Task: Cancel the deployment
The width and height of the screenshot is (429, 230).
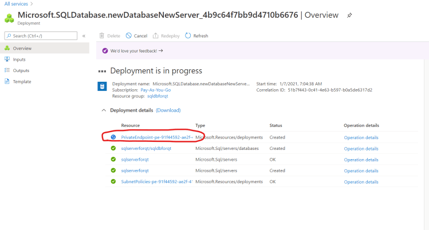Action: pos(140,36)
